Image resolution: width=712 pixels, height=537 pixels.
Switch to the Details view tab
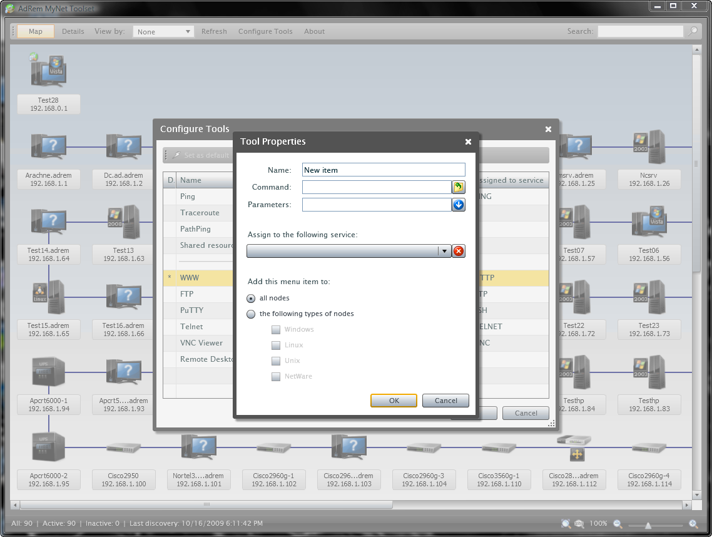(73, 31)
